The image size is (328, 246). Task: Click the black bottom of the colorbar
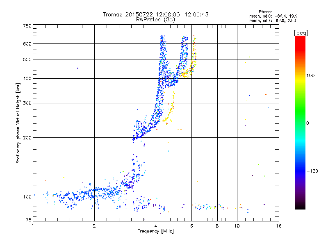coord(300,206)
